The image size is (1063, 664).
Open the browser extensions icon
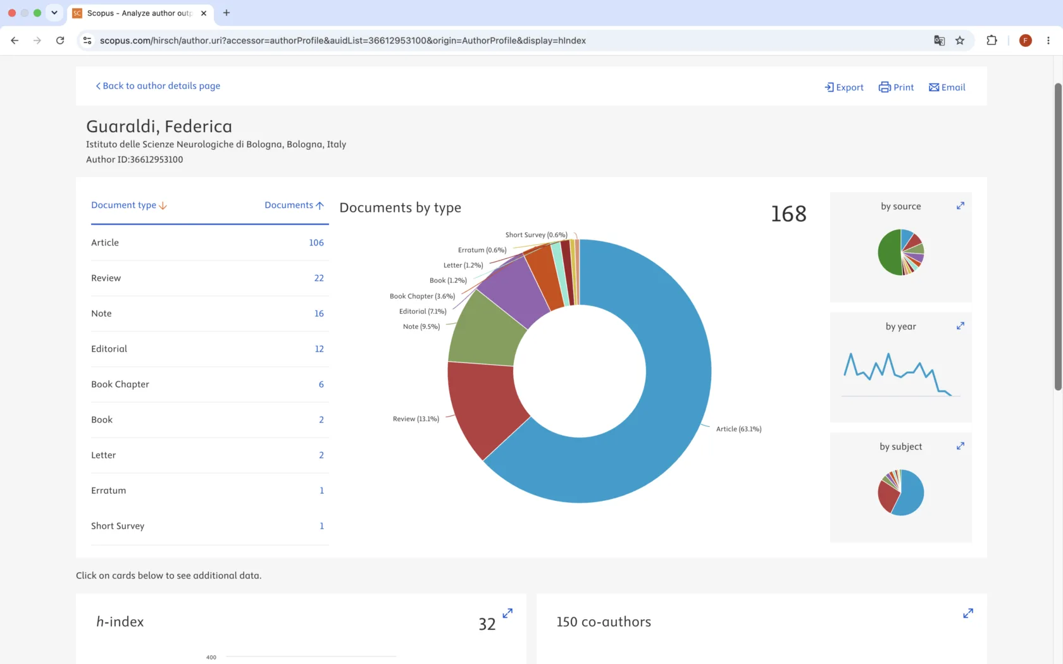coord(992,40)
